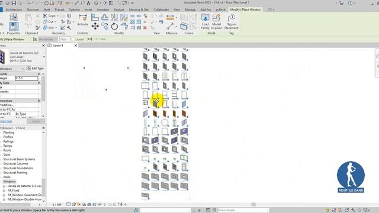Open the Properties palette button in ribbon

[x=14, y=26]
